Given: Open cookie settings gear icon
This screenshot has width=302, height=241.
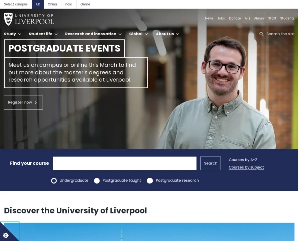Looking at the screenshot, I should (6, 235).
